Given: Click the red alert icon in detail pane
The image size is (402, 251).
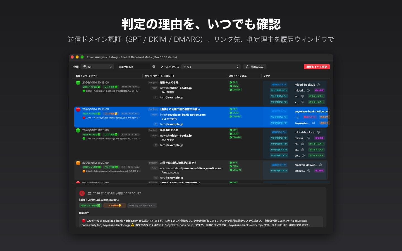Looking at the screenshot, I should click(x=82, y=193).
